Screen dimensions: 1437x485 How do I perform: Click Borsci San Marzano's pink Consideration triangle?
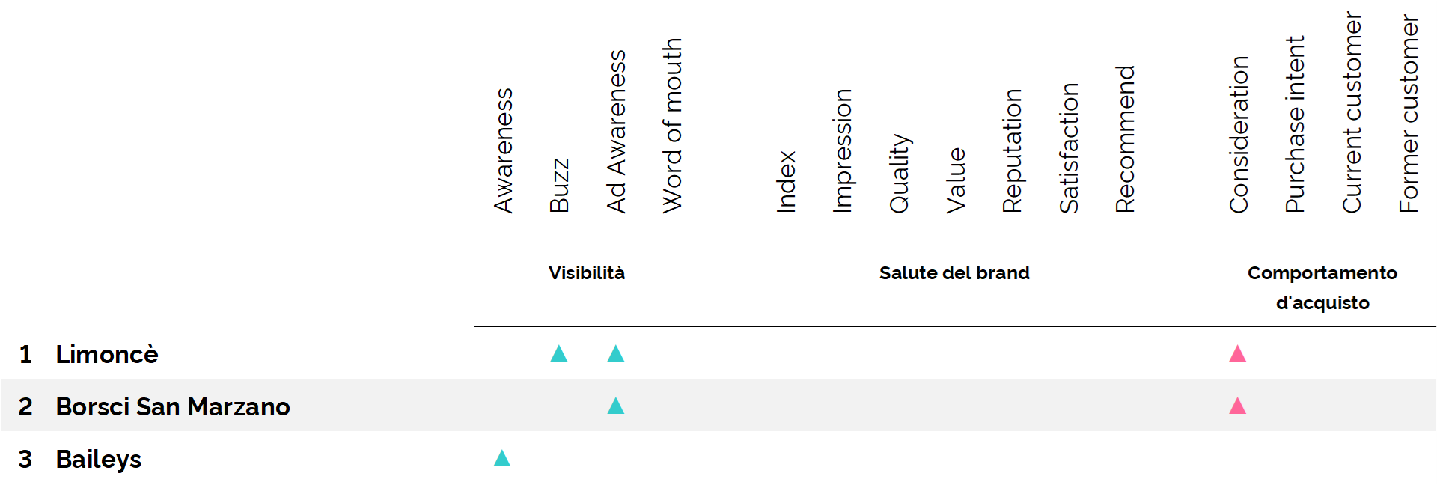coord(1238,406)
